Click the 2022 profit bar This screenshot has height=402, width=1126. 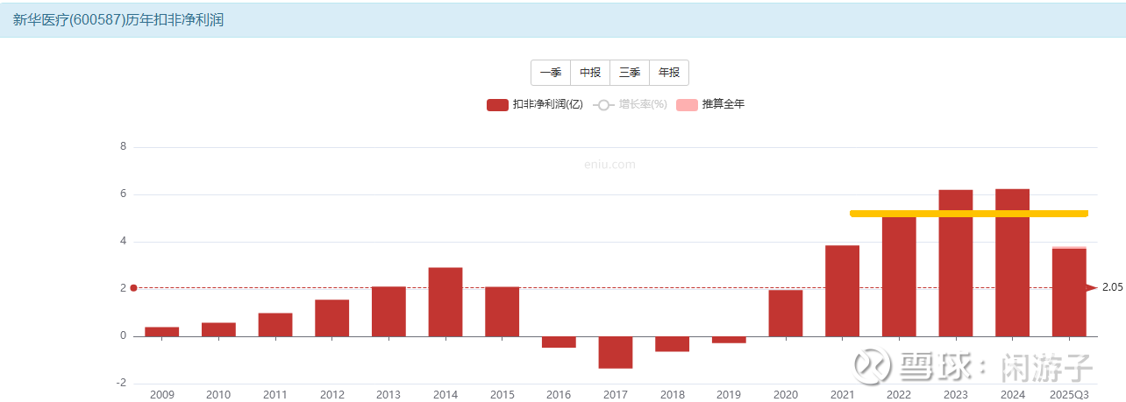899,277
